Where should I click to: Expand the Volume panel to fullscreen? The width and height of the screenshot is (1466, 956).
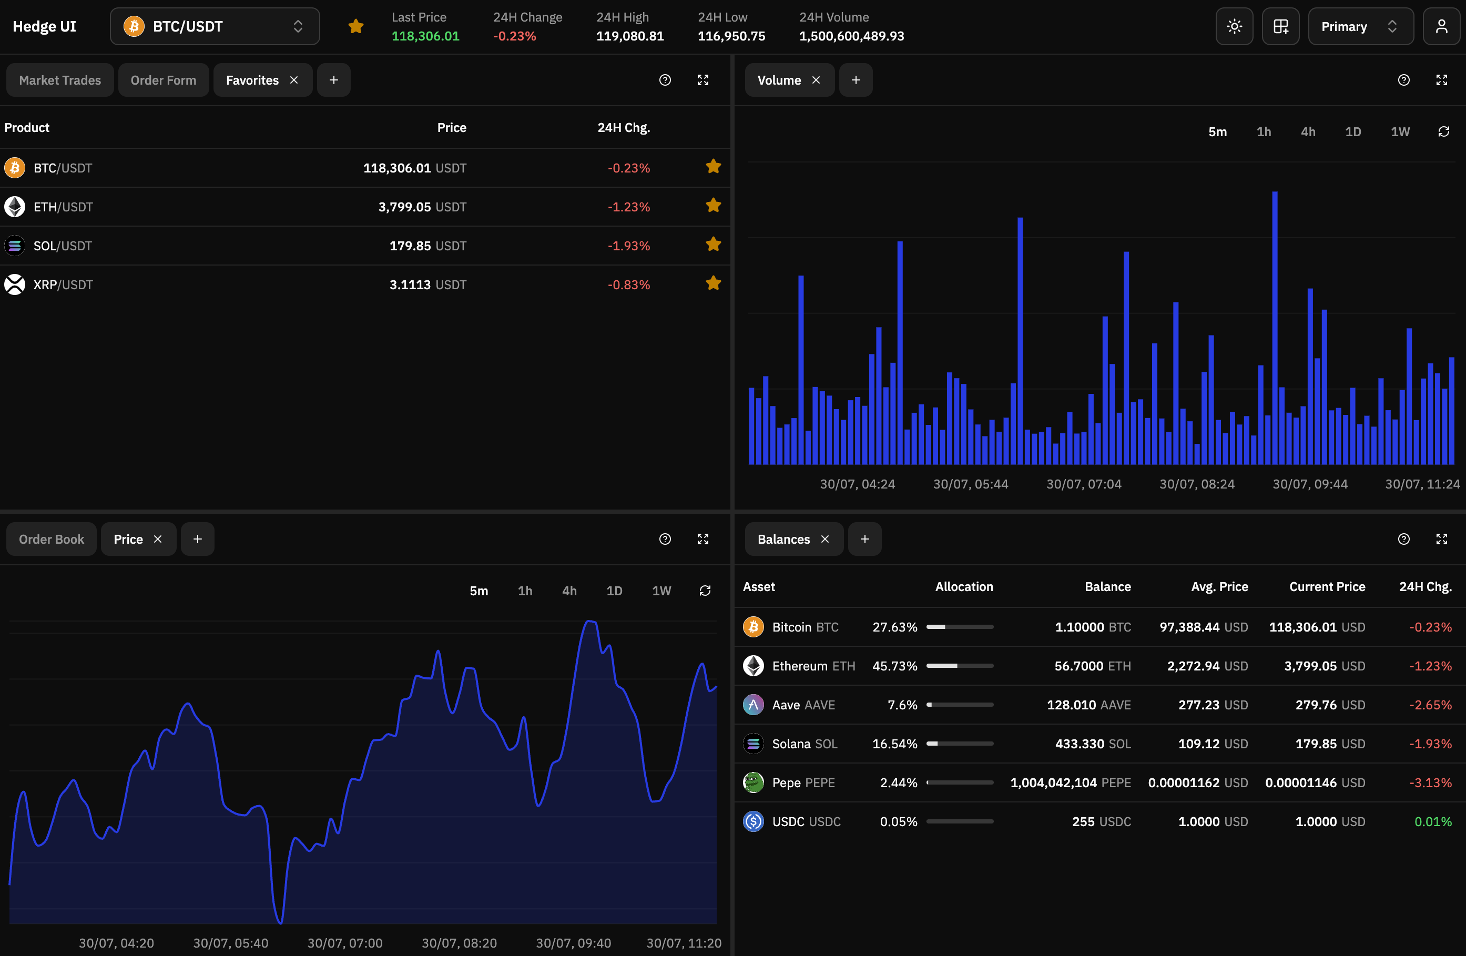point(1441,80)
